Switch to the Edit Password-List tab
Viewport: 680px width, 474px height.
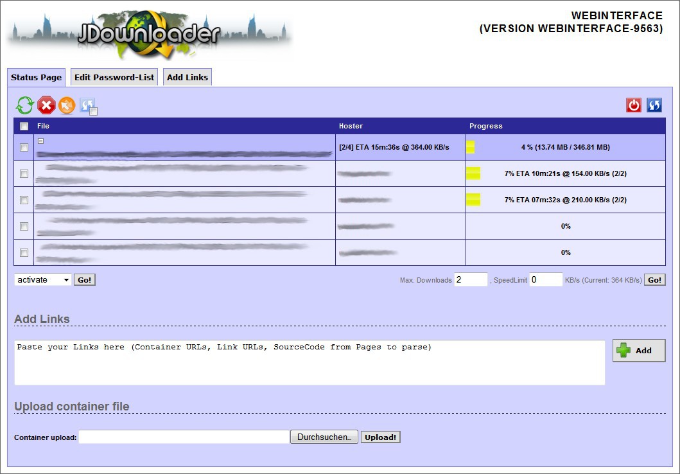click(x=114, y=78)
